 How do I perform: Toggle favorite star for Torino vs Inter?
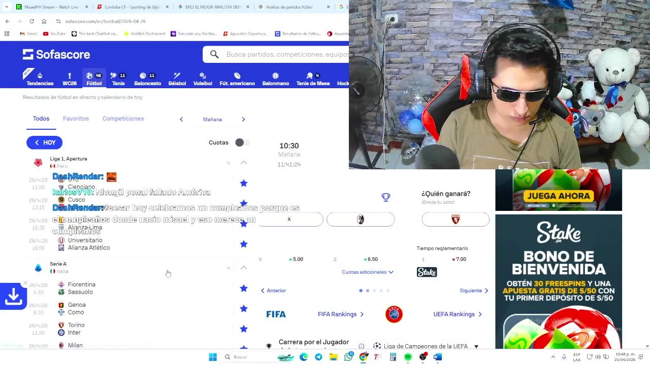tap(244, 328)
